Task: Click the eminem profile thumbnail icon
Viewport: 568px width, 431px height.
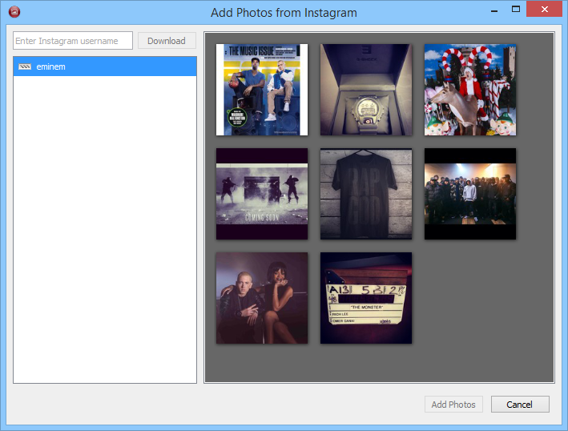Action: click(x=25, y=66)
